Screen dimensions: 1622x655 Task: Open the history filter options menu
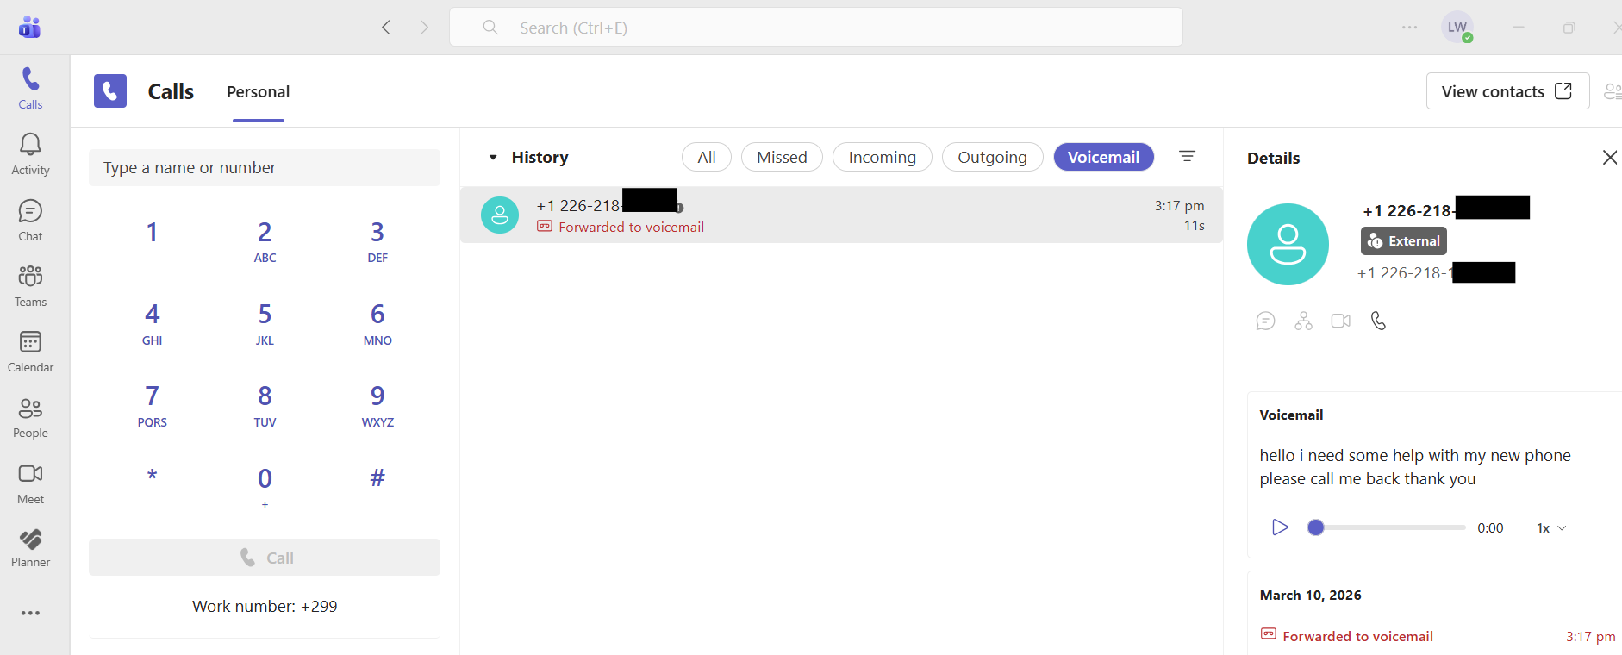pos(1187,157)
